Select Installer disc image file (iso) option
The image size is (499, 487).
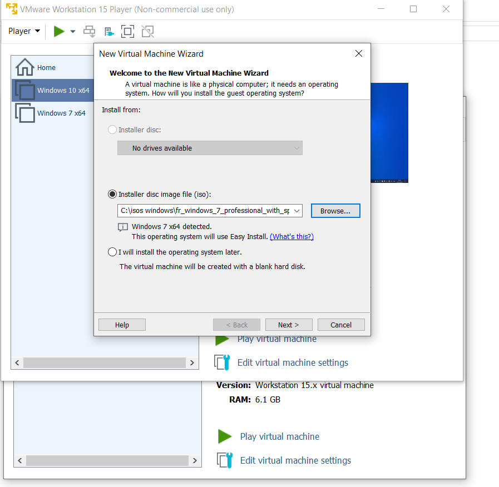click(112, 194)
